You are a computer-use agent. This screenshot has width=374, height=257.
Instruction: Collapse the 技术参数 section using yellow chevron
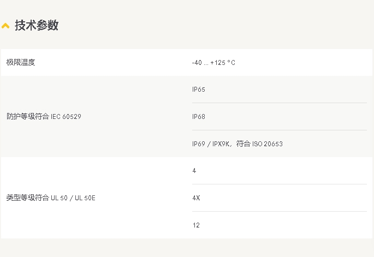[6, 26]
